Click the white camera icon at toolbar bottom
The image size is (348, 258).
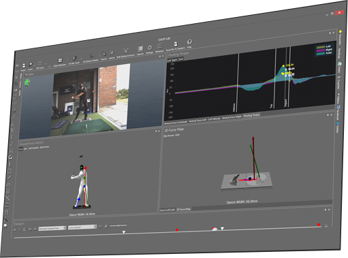[x=5, y=226]
